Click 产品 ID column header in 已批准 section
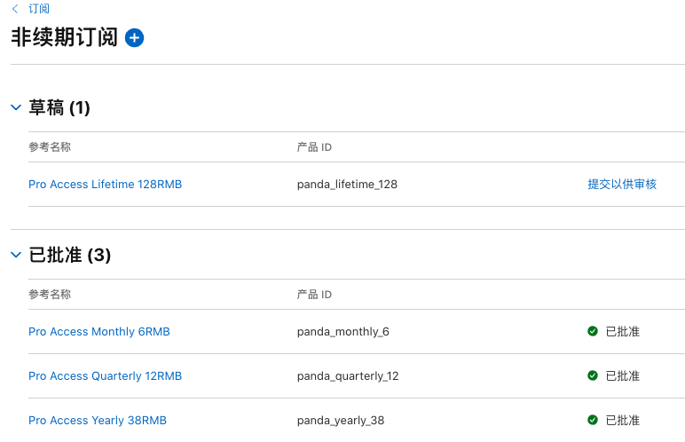The image size is (685, 442). pyautogui.click(x=314, y=295)
